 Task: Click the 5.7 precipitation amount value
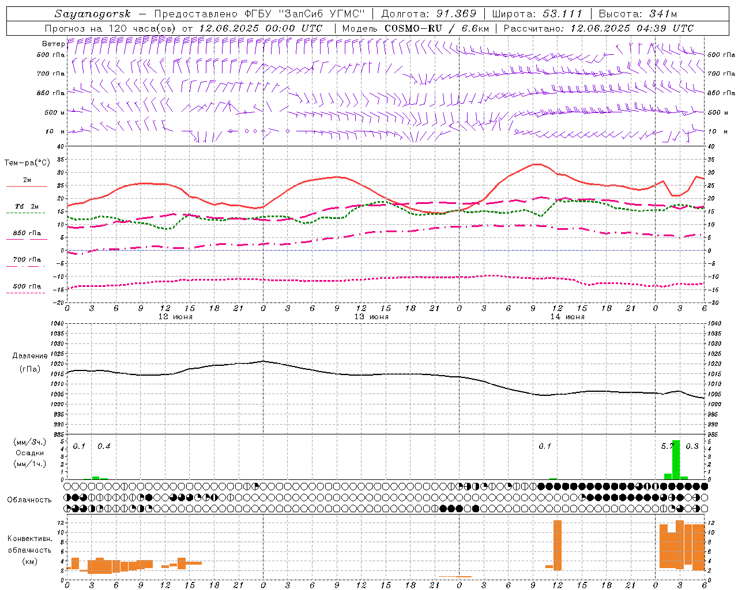click(x=667, y=447)
